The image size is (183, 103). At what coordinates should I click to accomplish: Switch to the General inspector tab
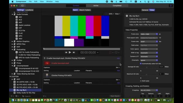click(145, 10)
